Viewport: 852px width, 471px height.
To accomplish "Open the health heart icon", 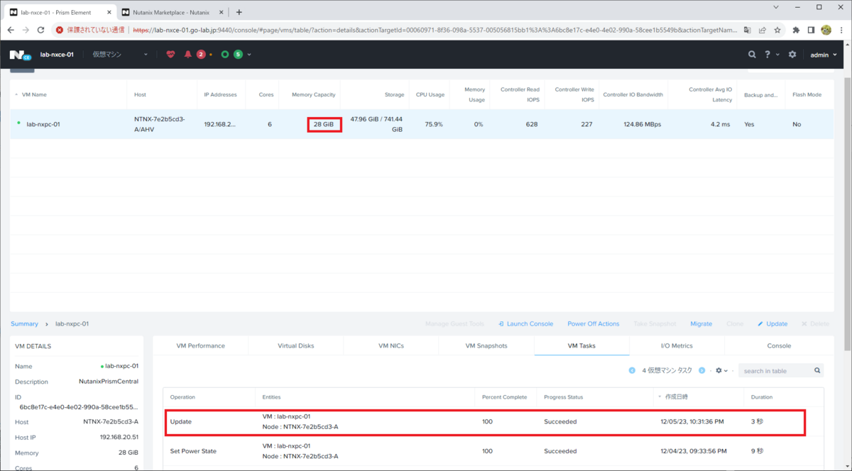I will (170, 54).
